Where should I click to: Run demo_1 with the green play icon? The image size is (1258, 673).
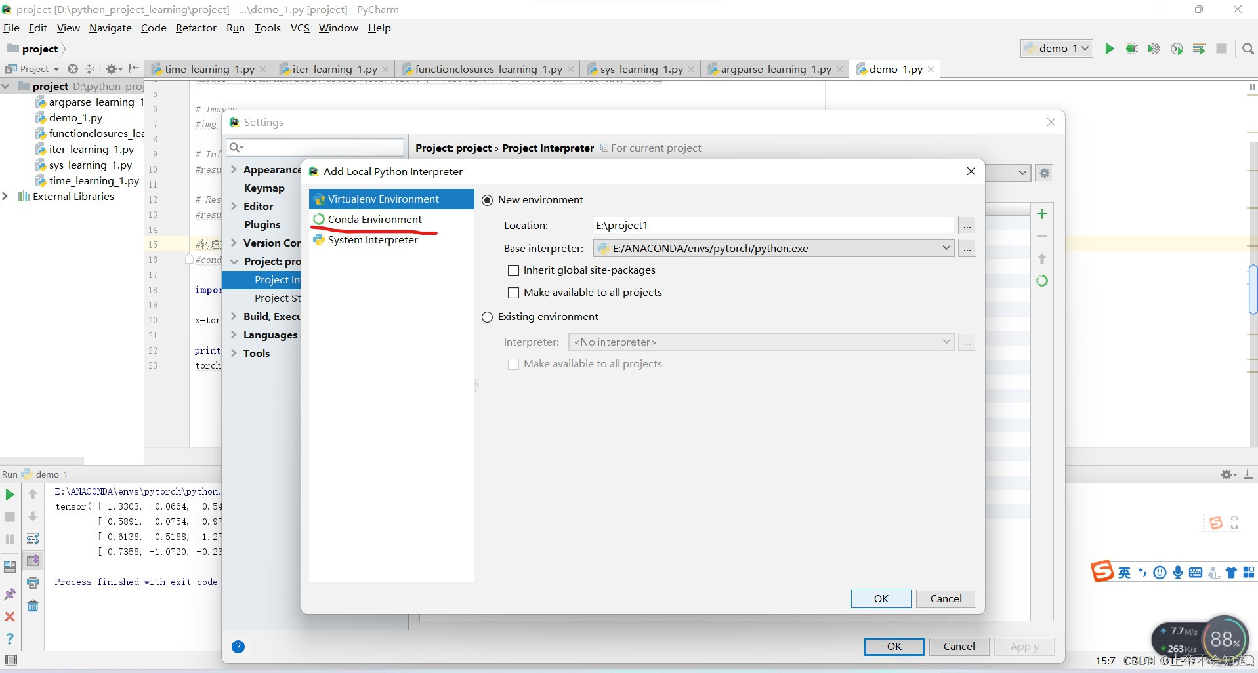click(x=1109, y=49)
